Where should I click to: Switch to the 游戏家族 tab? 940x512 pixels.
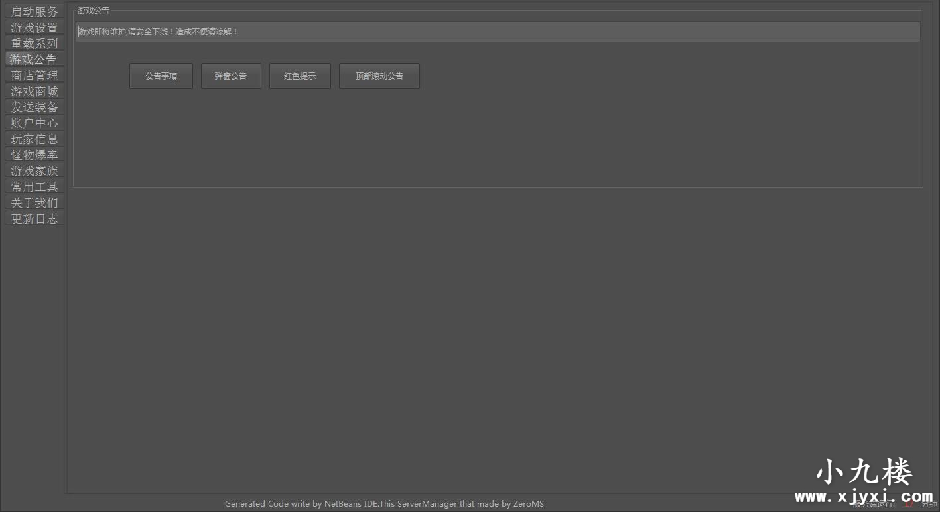[34, 170]
